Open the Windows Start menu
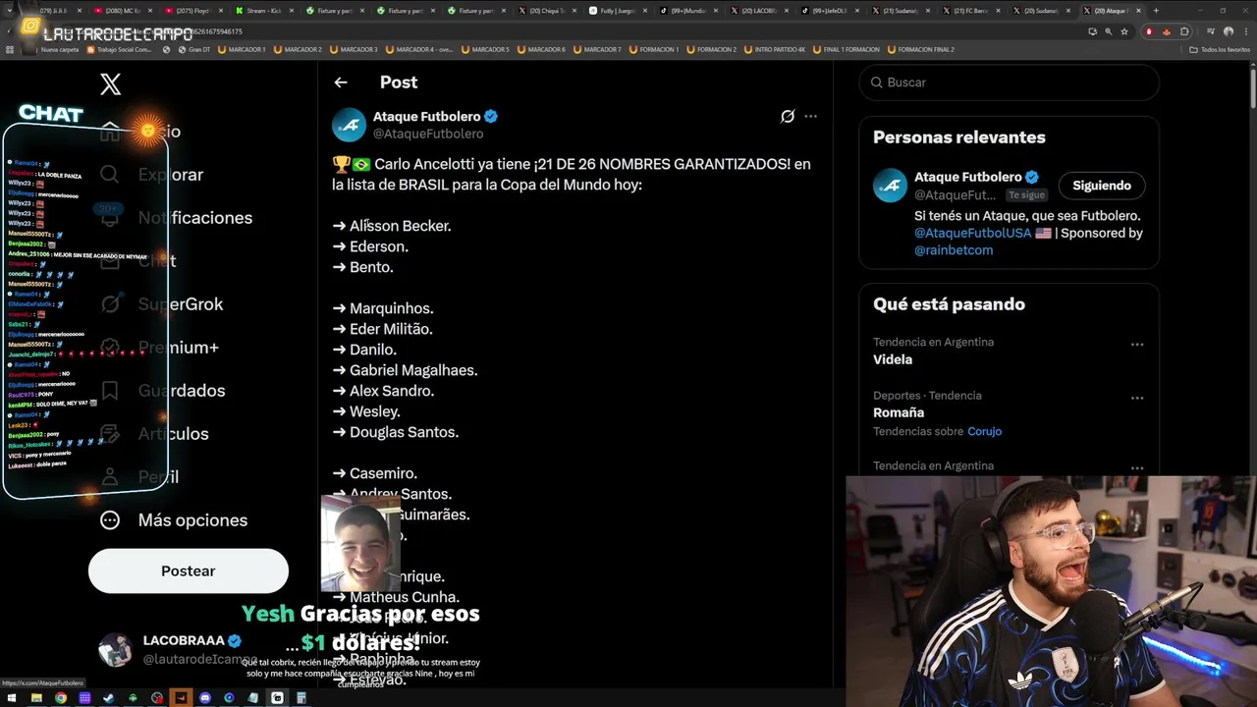This screenshot has width=1257, height=707. point(12,698)
